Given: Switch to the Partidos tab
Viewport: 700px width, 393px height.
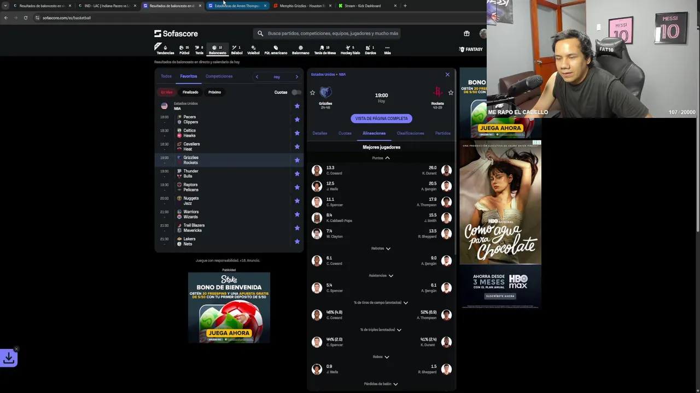Looking at the screenshot, I should tap(443, 133).
